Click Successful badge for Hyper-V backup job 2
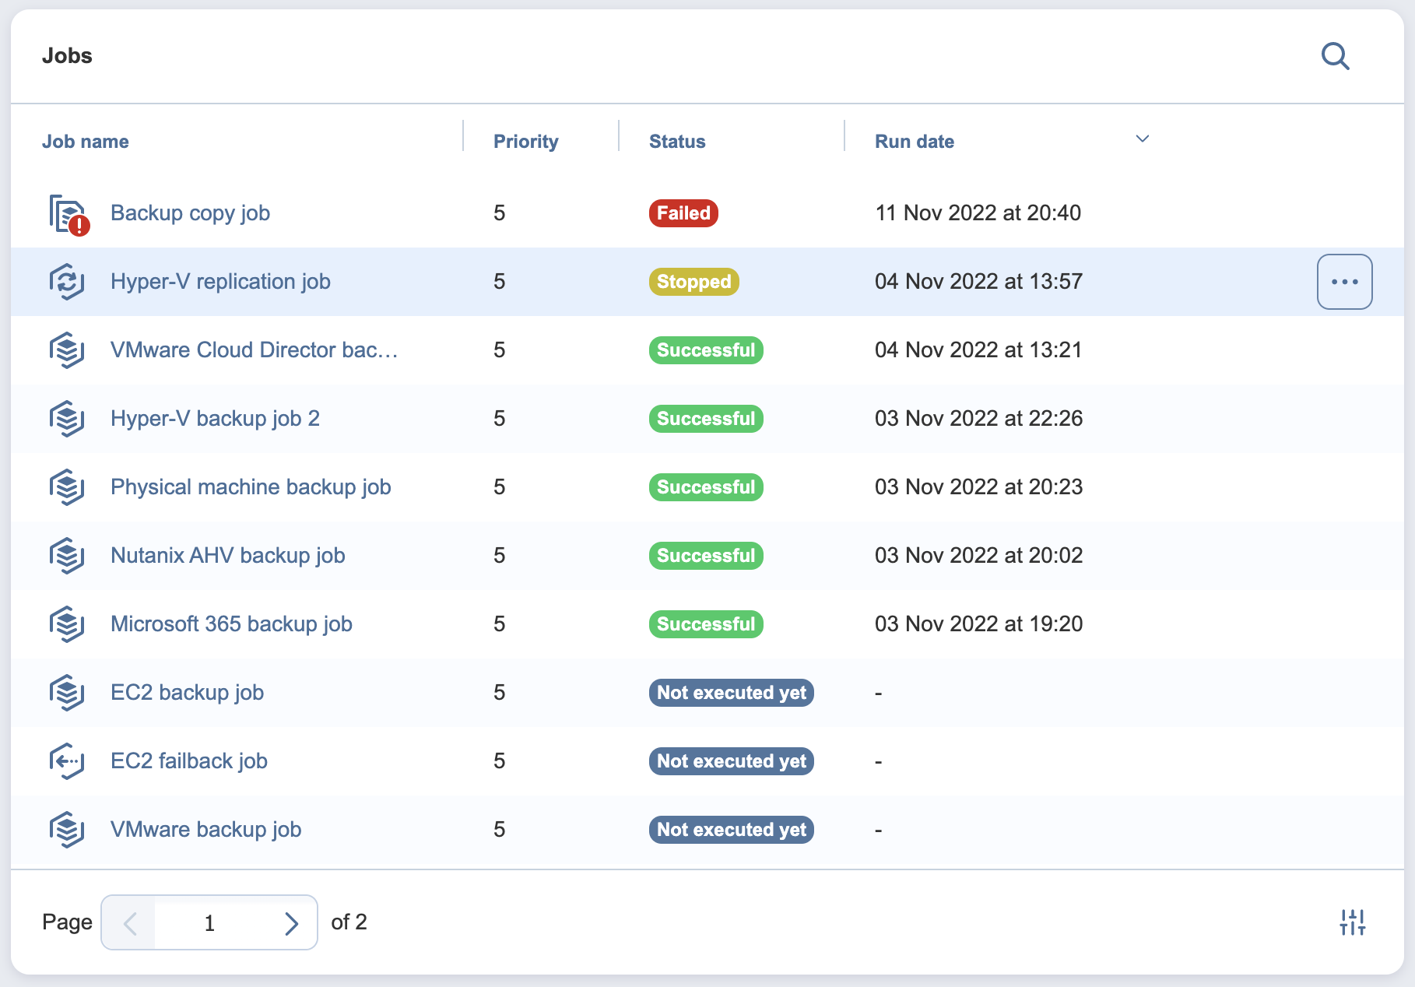 pyautogui.click(x=706, y=419)
